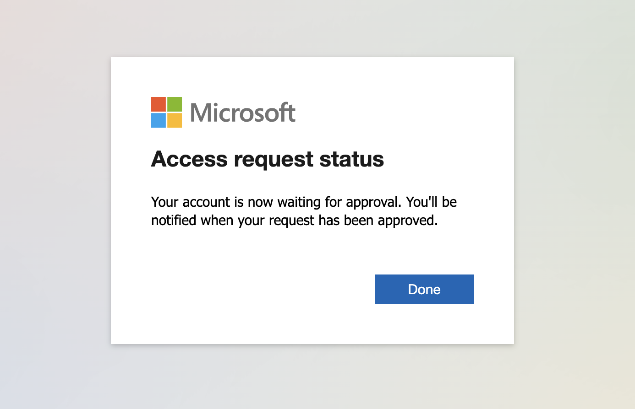Click the sentence about being notified
The width and height of the screenshot is (635, 409).
(x=295, y=220)
